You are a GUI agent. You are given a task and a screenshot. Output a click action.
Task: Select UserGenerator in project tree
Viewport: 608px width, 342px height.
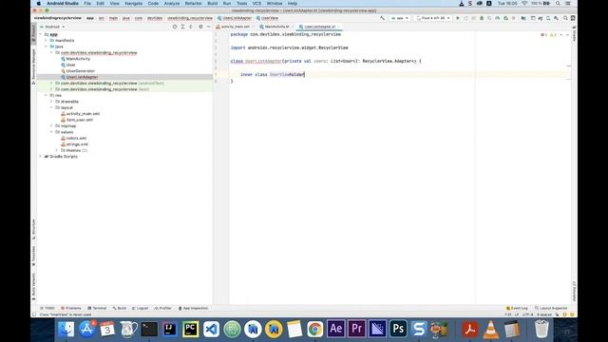pos(80,71)
